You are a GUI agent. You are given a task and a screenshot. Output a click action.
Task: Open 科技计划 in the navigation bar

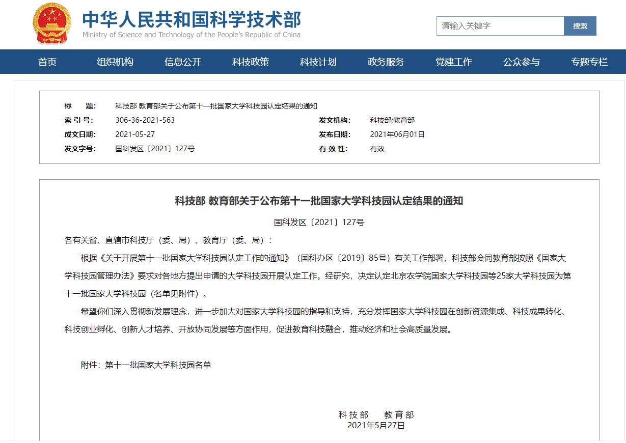318,62
